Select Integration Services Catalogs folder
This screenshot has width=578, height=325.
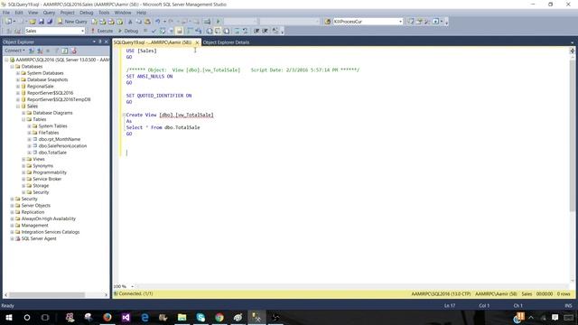click(x=51, y=232)
